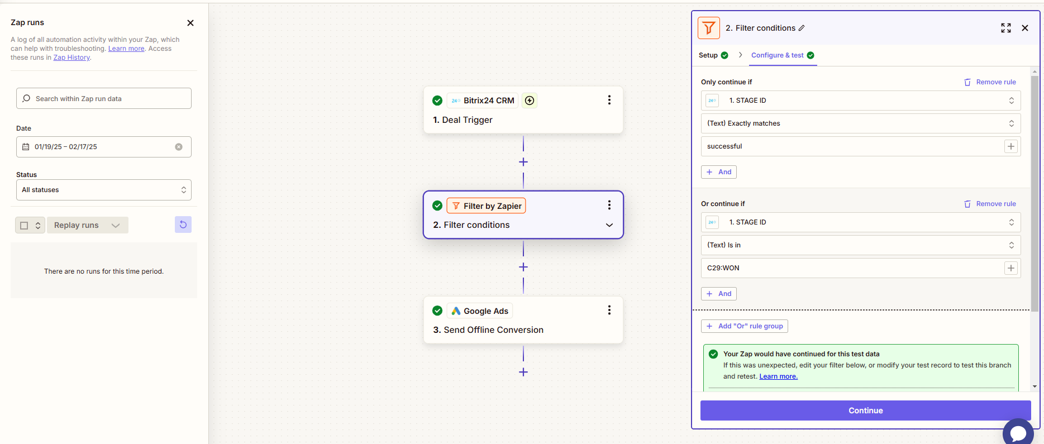1044x444 pixels.
Task: Open the first STAGE ID field dropdown
Action: [x=861, y=101]
